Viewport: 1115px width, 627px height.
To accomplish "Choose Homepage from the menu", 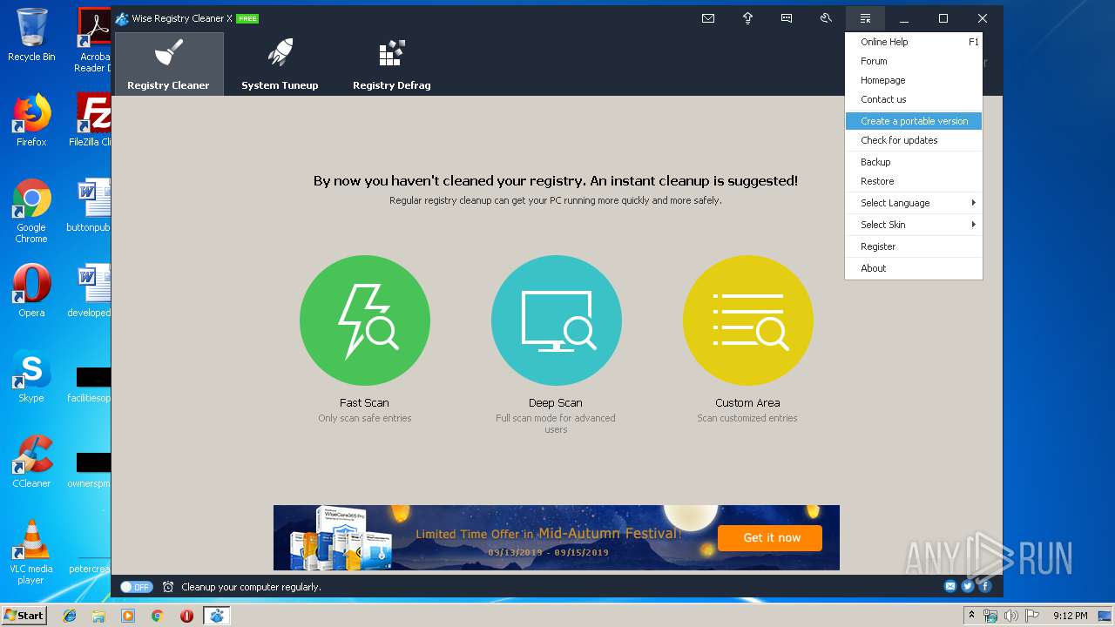I will point(914,80).
